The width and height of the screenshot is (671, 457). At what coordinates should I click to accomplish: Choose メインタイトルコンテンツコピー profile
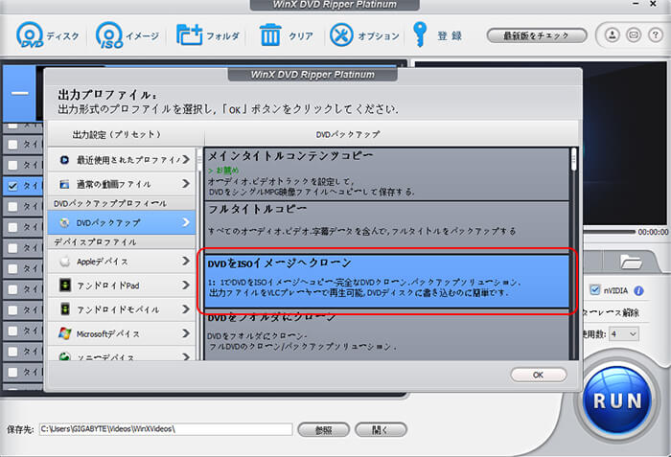point(387,173)
